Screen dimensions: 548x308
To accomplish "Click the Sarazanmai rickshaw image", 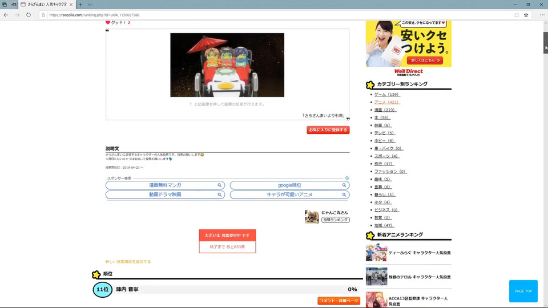I will [x=227, y=65].
